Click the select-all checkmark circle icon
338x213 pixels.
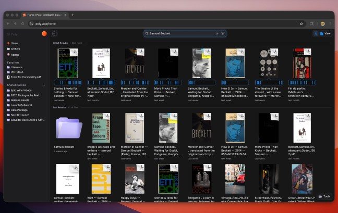coord(54,34)
